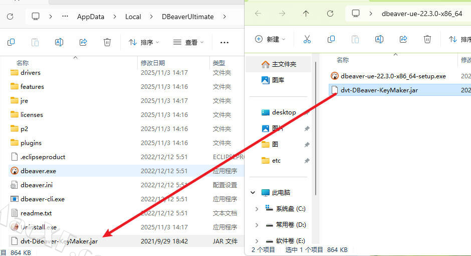Image resolution: width=471 pixels, height=256 pixels.
Task: Open the 排序 sort dropdown in left window
Action: [x=144, y=42]
